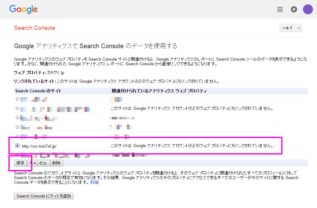The width and height of the screenshot is (317, 208).
Task: Pick the fourth site's radio button in the list
Action: [x=17, y=127]
